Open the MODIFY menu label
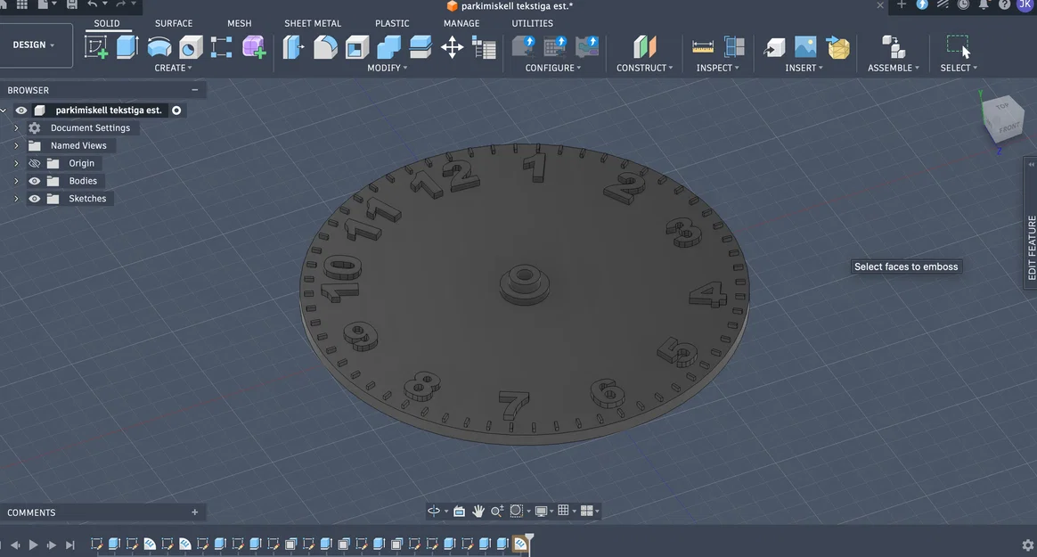1037x557 pixels. click(388, 68)
